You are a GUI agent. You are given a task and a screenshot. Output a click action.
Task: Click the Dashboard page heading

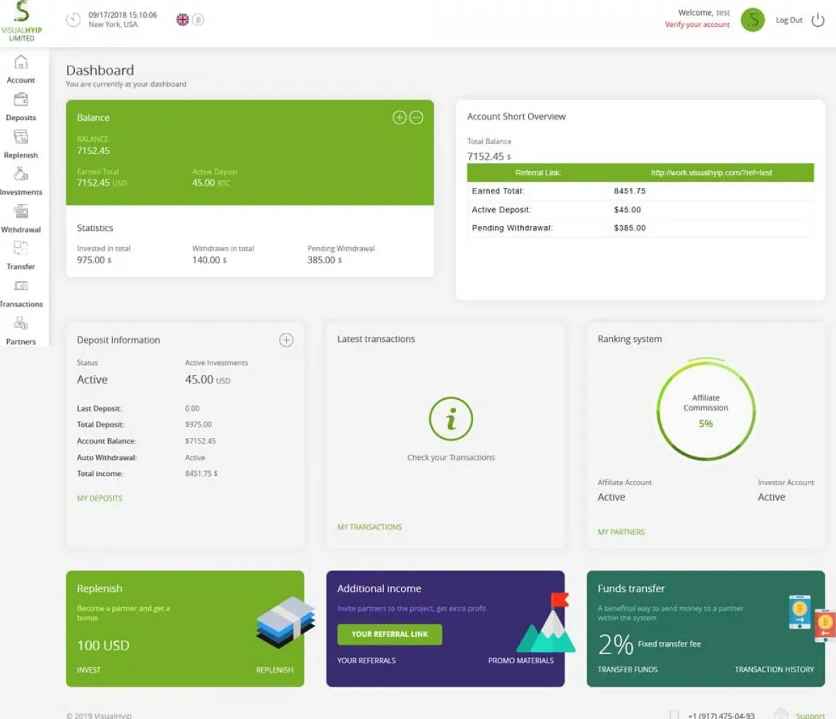(100, 71)
